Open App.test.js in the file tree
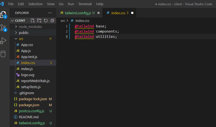 tap(33, 57)
